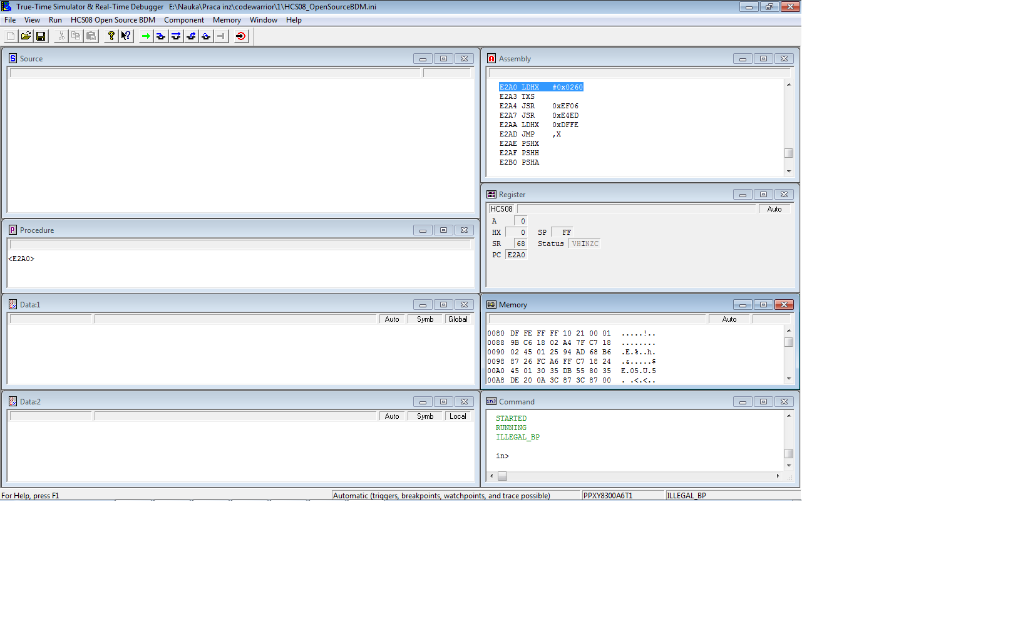The height and width of the screenshot is (621, 1013).
Task: Select the <E2A0> procedure entry
Action: tap(21, 259)
